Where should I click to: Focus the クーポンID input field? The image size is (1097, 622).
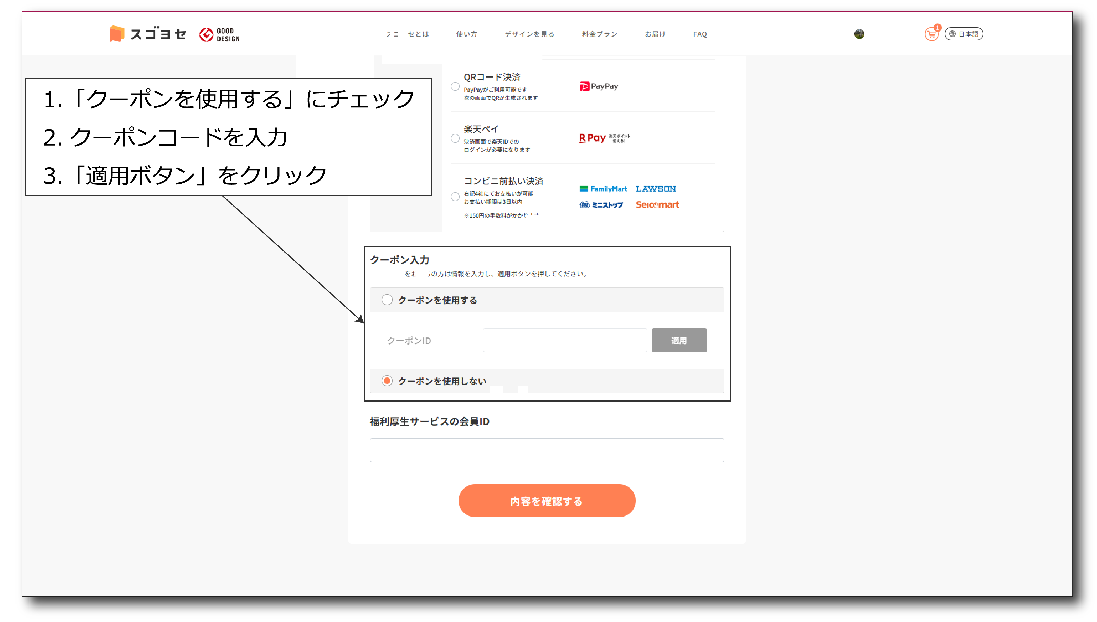(x=564, y=341)
